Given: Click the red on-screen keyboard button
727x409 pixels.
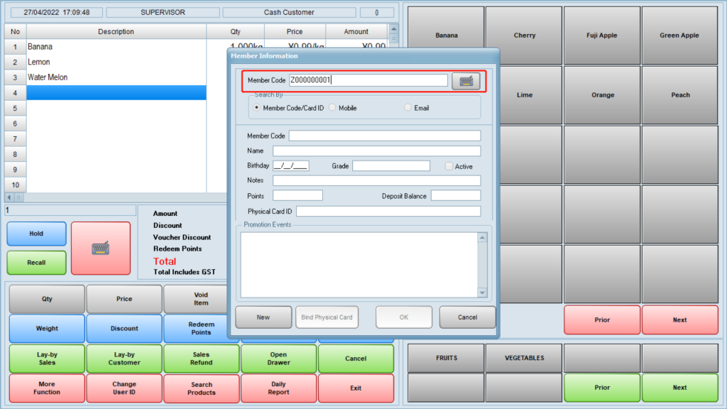Looking at the screenshot, I should tap(101, 248).
